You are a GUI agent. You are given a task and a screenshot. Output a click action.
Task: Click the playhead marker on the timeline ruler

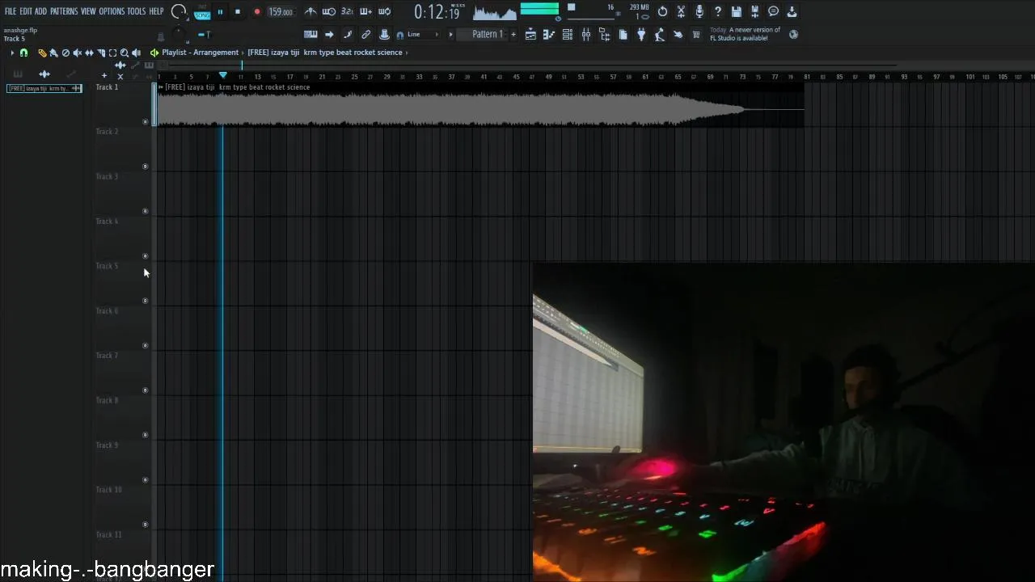(223, 75)
